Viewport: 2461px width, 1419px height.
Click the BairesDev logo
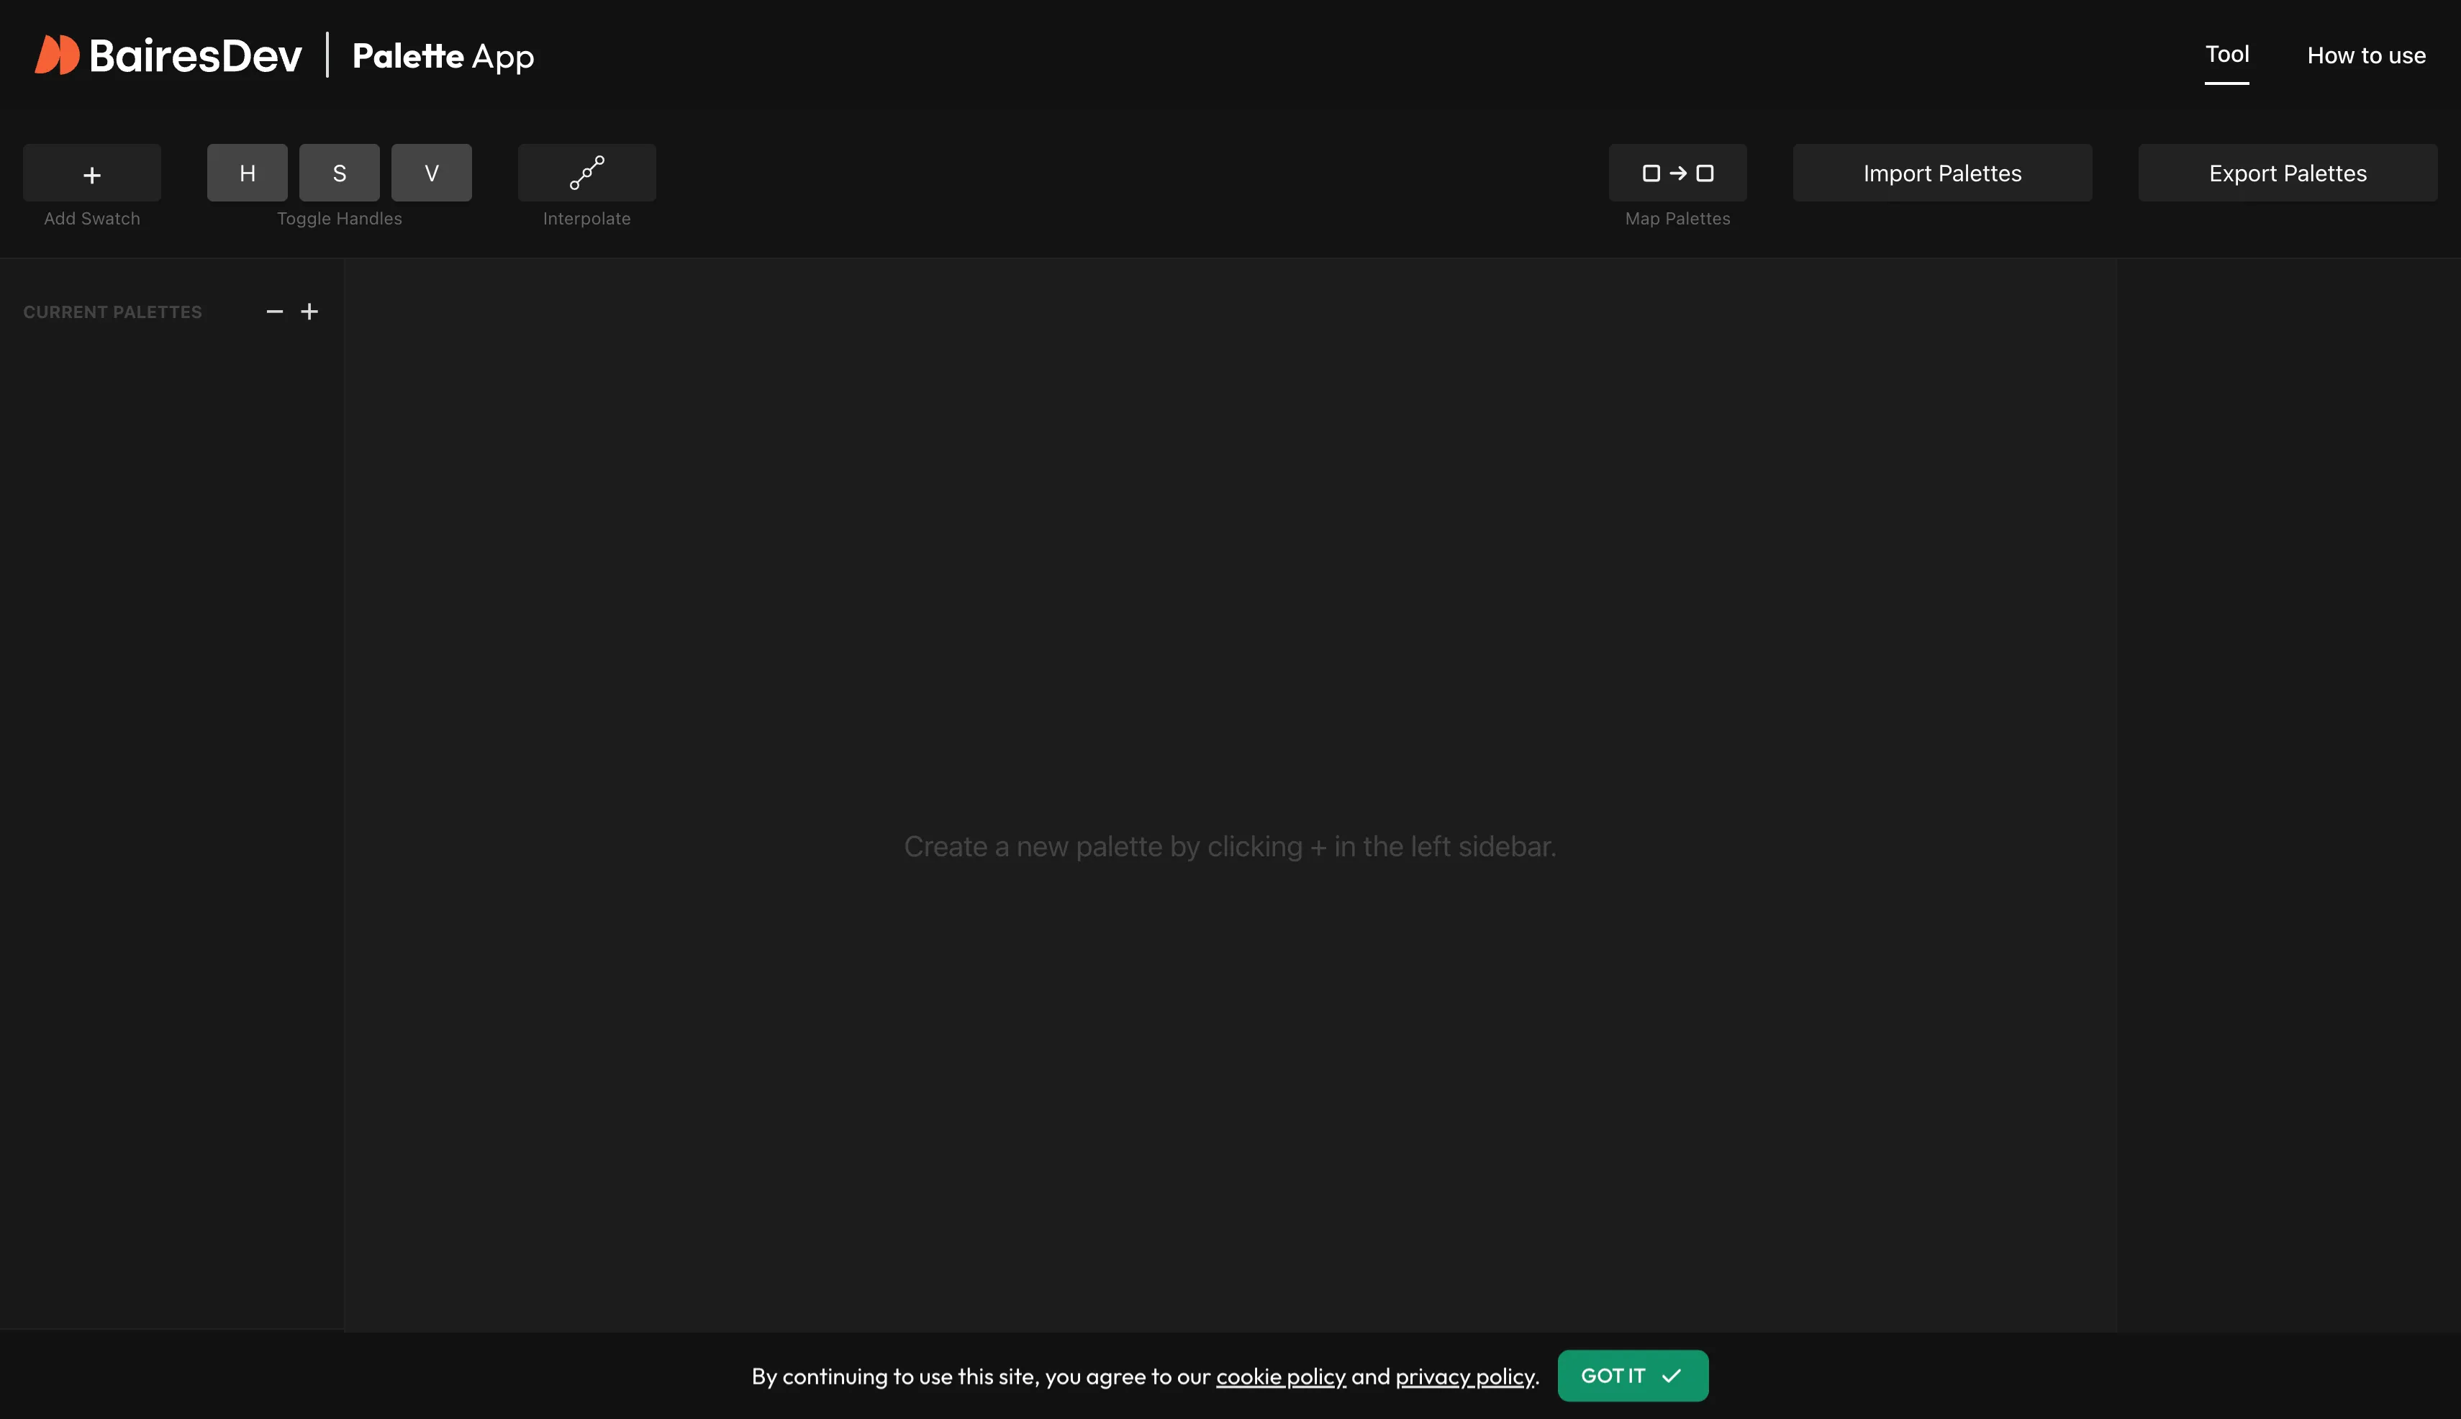57,55
